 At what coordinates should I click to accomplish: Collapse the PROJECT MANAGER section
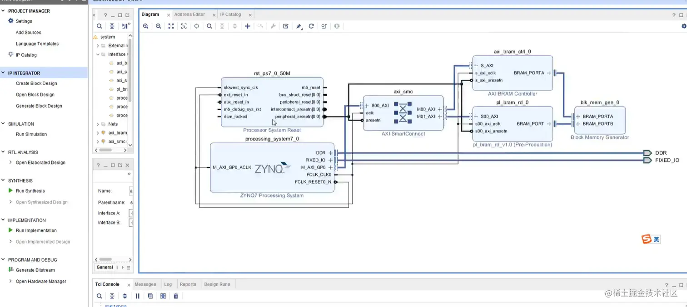tap(4, 11)
